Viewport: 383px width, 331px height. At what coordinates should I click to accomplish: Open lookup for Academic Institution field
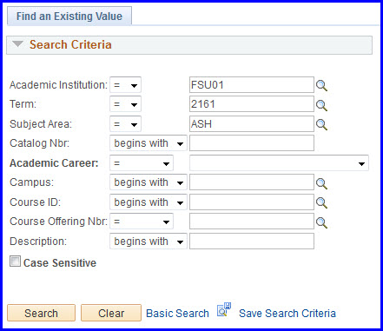[x=321, y=86]
